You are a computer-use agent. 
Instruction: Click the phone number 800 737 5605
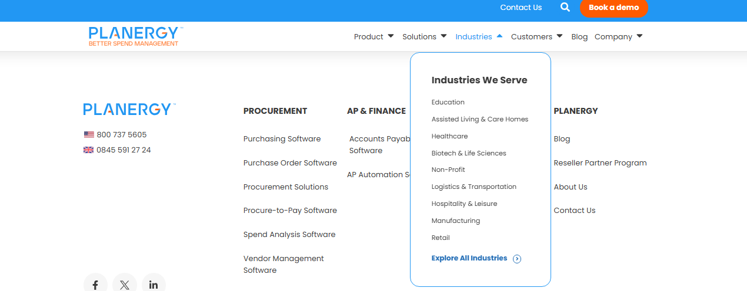[122, 134]
